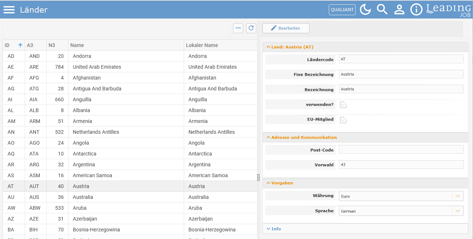Select the Armenia row

point(130,121)
